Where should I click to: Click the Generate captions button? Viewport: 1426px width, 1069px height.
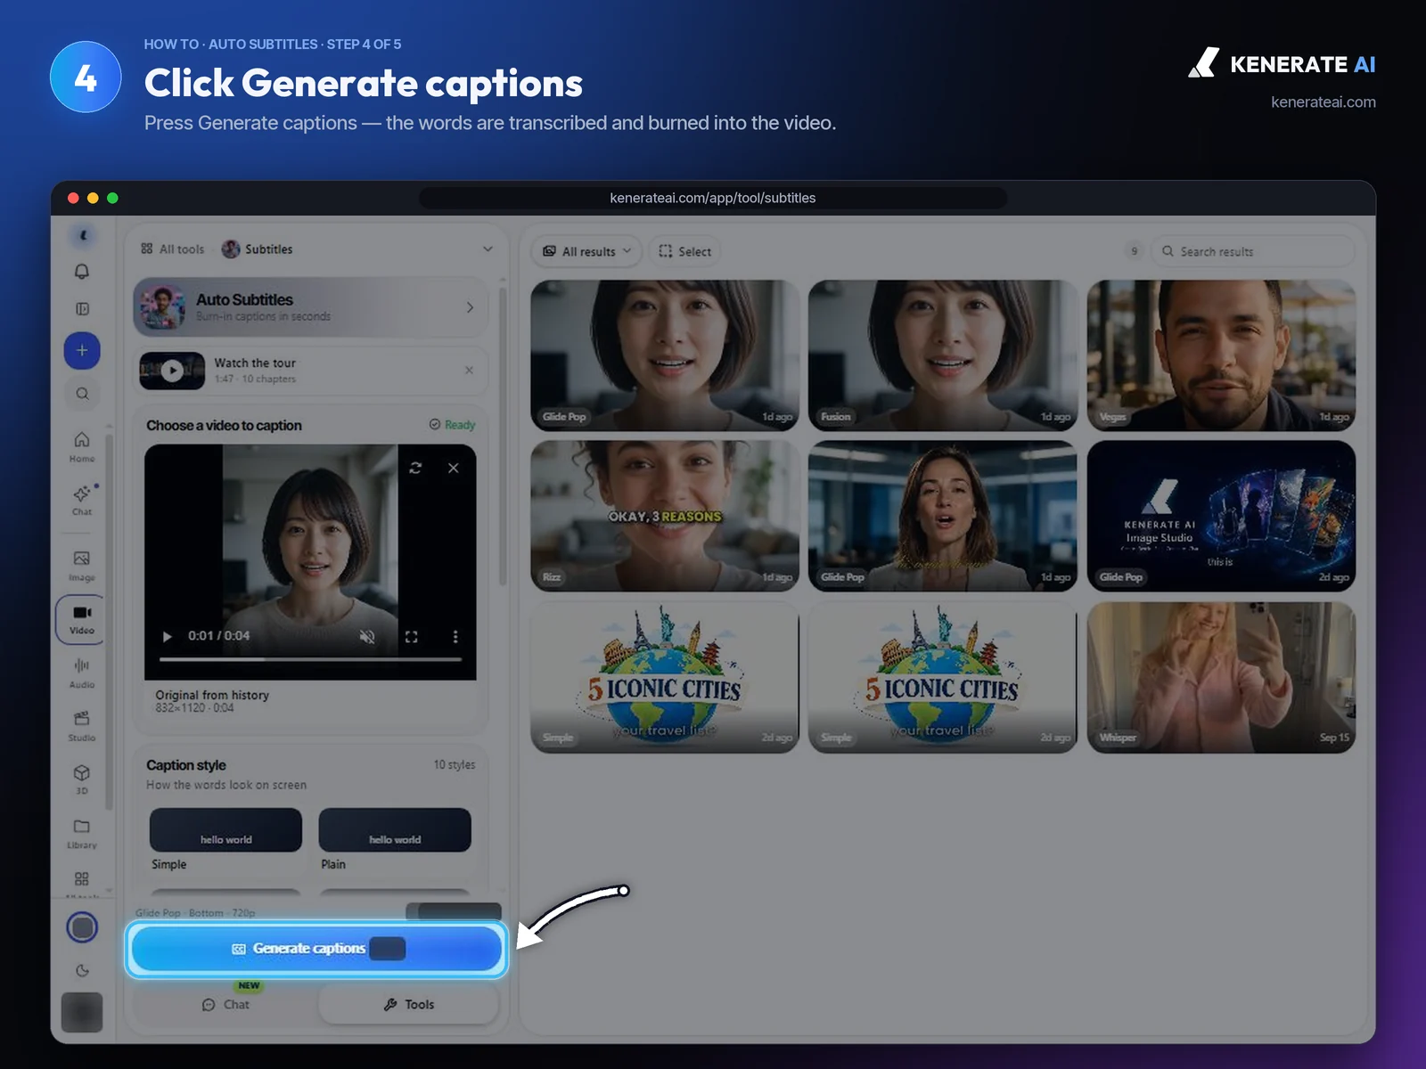point(316,949)
